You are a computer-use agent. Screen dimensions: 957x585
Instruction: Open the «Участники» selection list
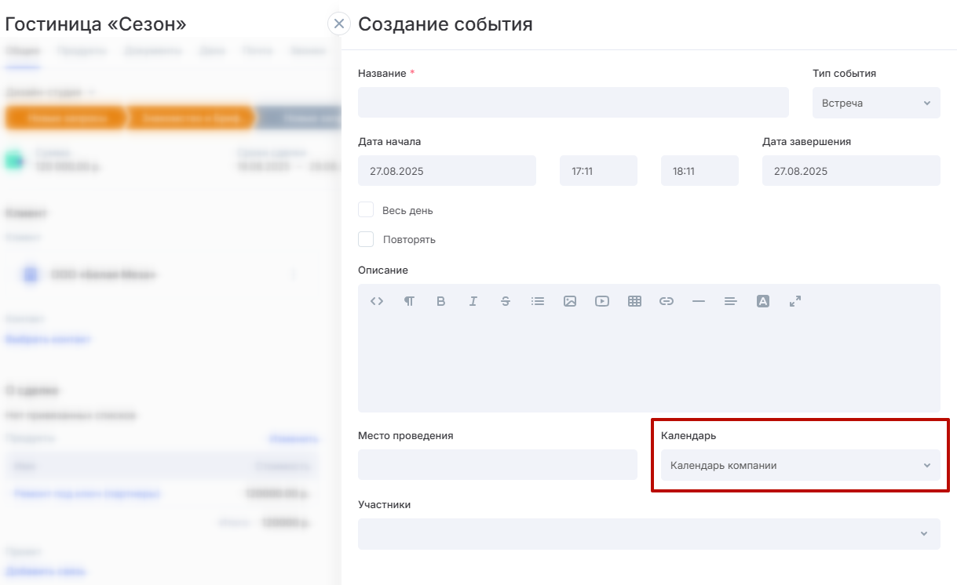pyautogui.click(x=648, y=534)
